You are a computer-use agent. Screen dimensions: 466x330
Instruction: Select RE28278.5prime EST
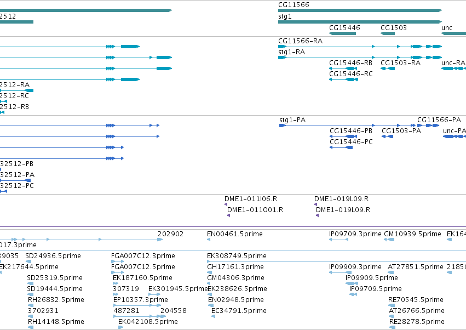coord(393,328)
